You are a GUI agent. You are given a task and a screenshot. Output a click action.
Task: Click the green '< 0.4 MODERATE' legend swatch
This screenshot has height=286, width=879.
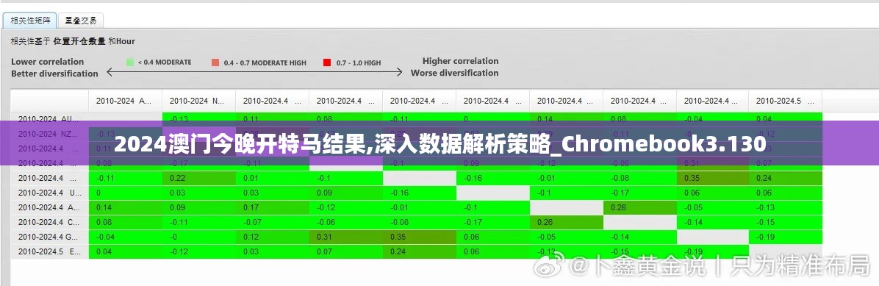click(129, 62)
